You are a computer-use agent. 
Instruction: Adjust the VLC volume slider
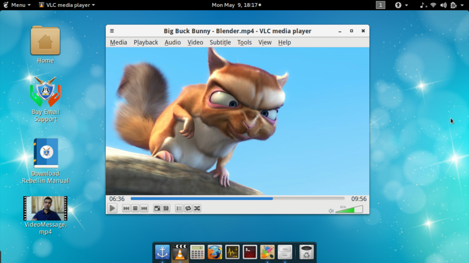point(349,210)
